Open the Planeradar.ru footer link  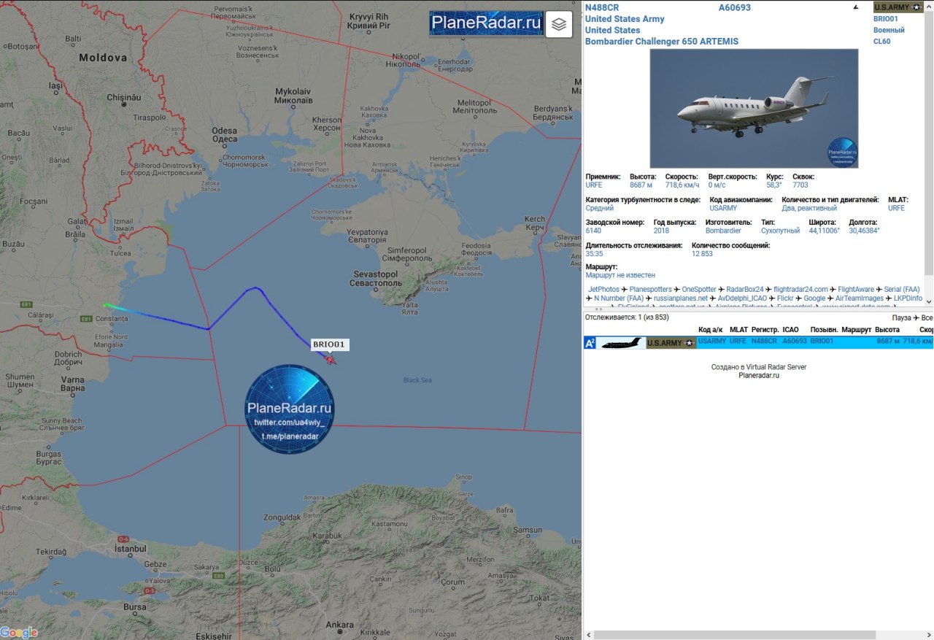click(x=759, y=376)
